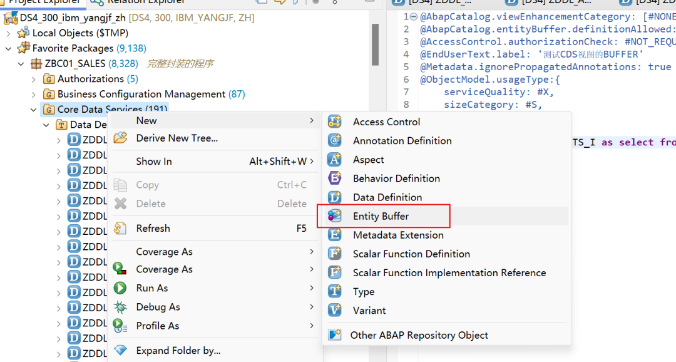Select the Entity Buffer icon in submenu

click(x=334, y=215)
